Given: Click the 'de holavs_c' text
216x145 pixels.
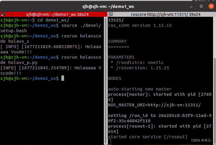Looking at the screenshot, I should tap(15, 41).
